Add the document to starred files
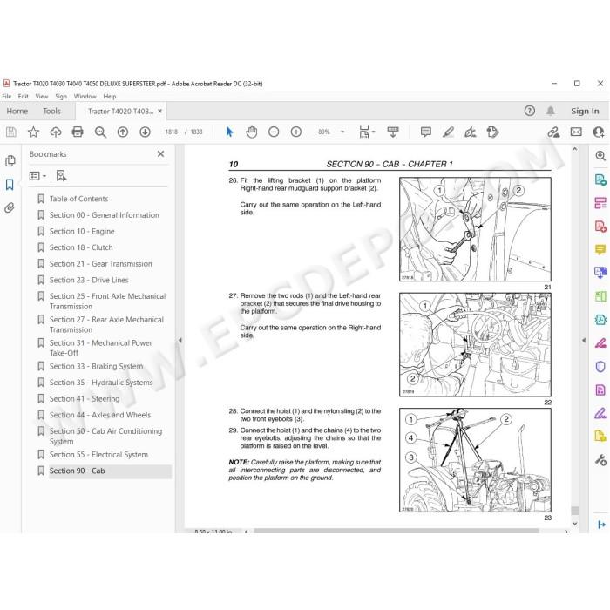The height and width of the screenshot is (610, 610). [33, 132]
